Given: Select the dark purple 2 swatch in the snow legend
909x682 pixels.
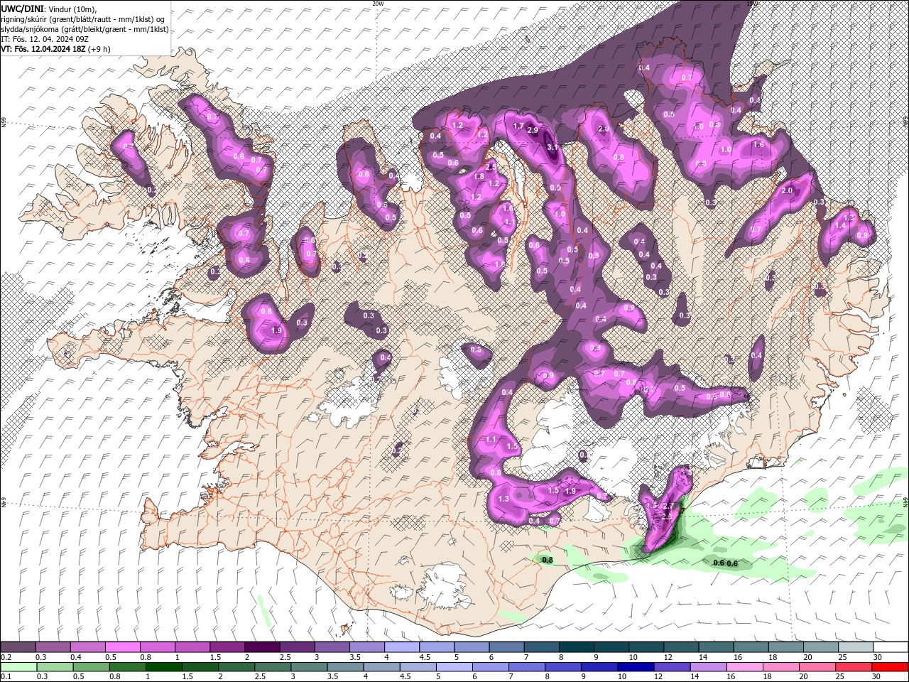Looking at the screenshot, I should (261, 647).
